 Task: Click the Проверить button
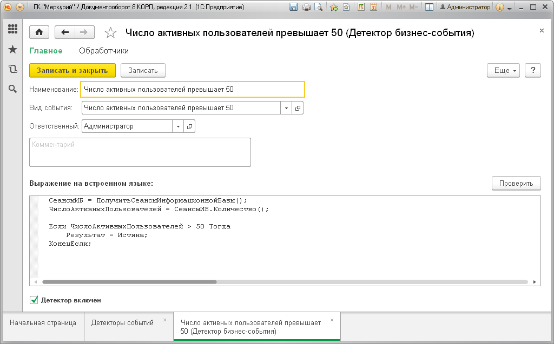coord(516,184)
